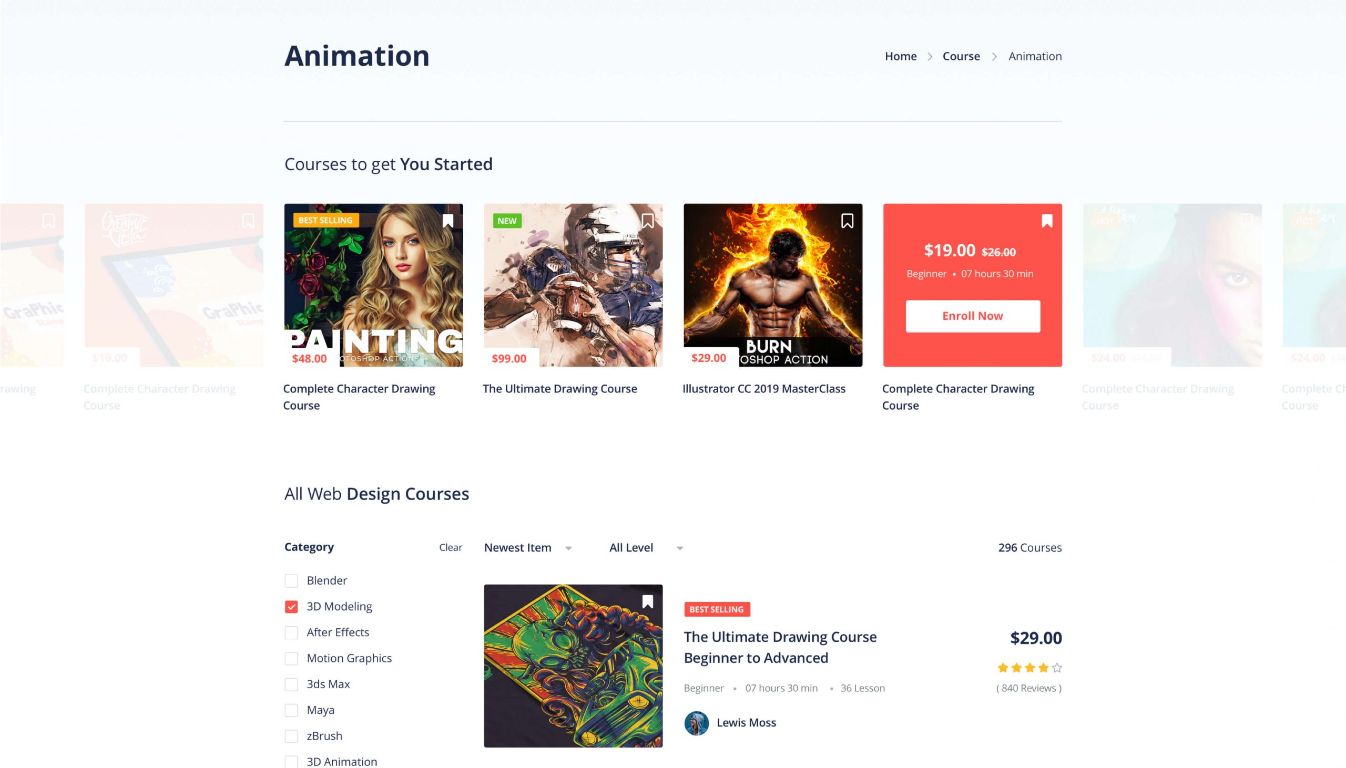The height and width of the screenshot is (768, 1346).
Task: Open The Ultimate Drawing Course Beginner to Advanced title
Action: 780,647
